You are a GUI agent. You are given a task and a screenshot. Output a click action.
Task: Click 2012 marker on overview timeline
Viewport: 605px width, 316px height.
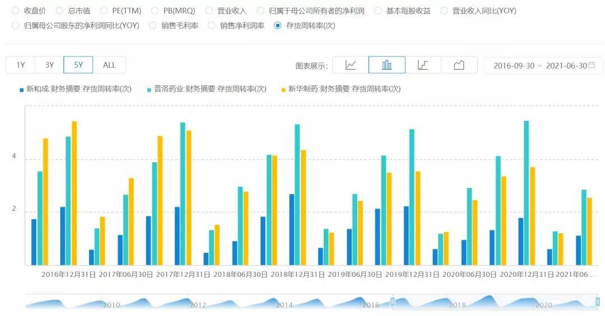[198, 305]
